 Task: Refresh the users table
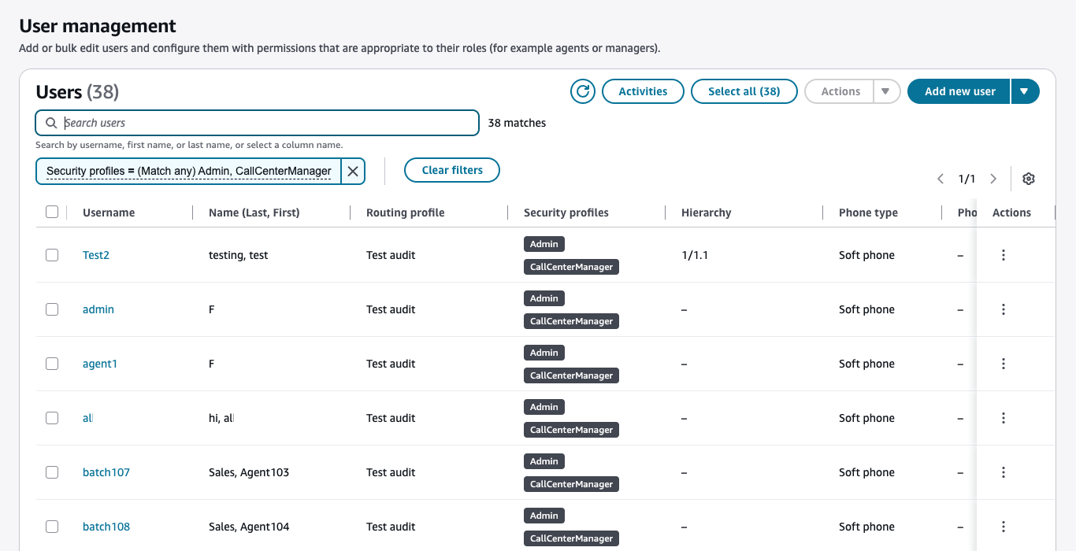click(583, 91)
